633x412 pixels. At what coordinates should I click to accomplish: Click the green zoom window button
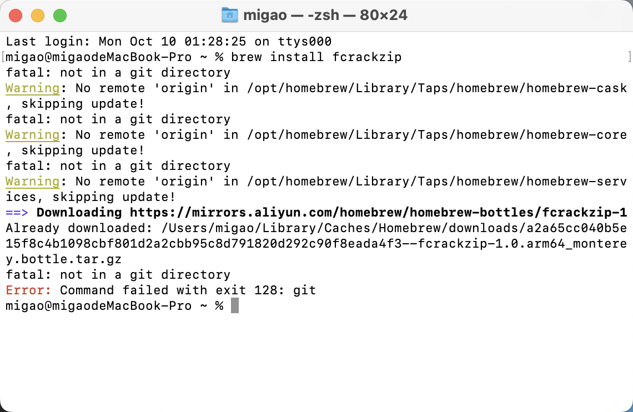pyautogui.click(x=60, y=16)
